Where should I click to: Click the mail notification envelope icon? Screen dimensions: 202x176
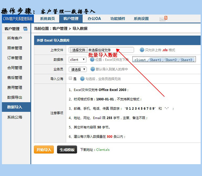pyautogui.click(x=163, y=19)
